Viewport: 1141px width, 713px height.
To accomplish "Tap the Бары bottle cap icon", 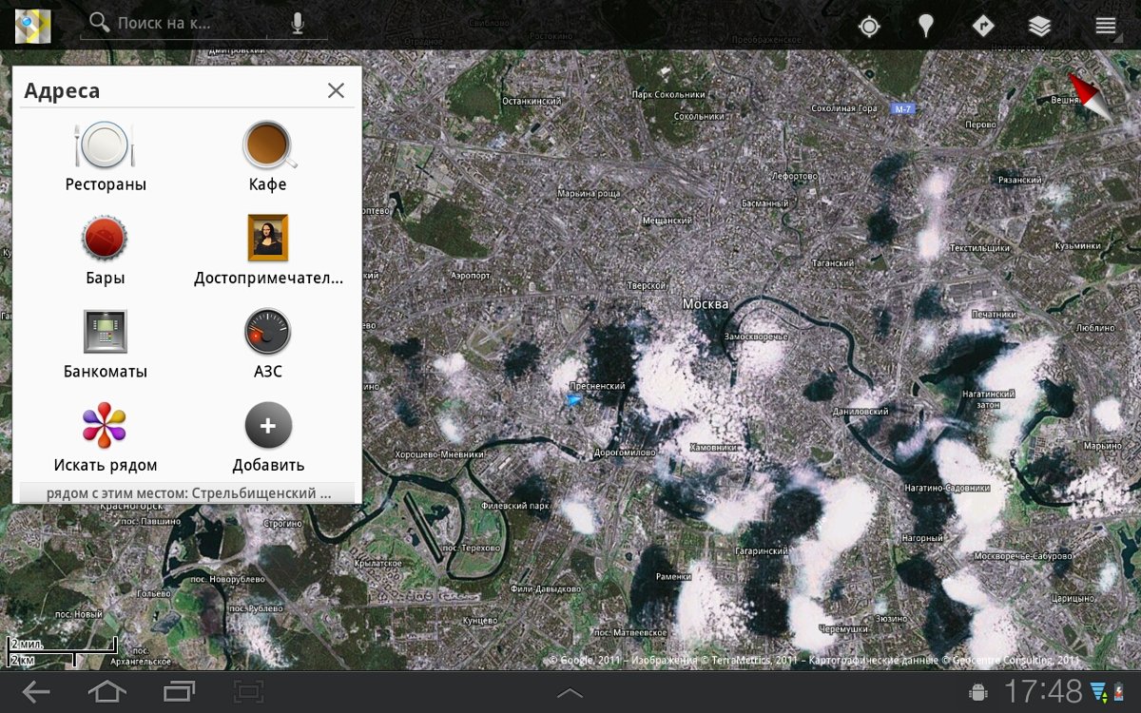I will point(105,238).
